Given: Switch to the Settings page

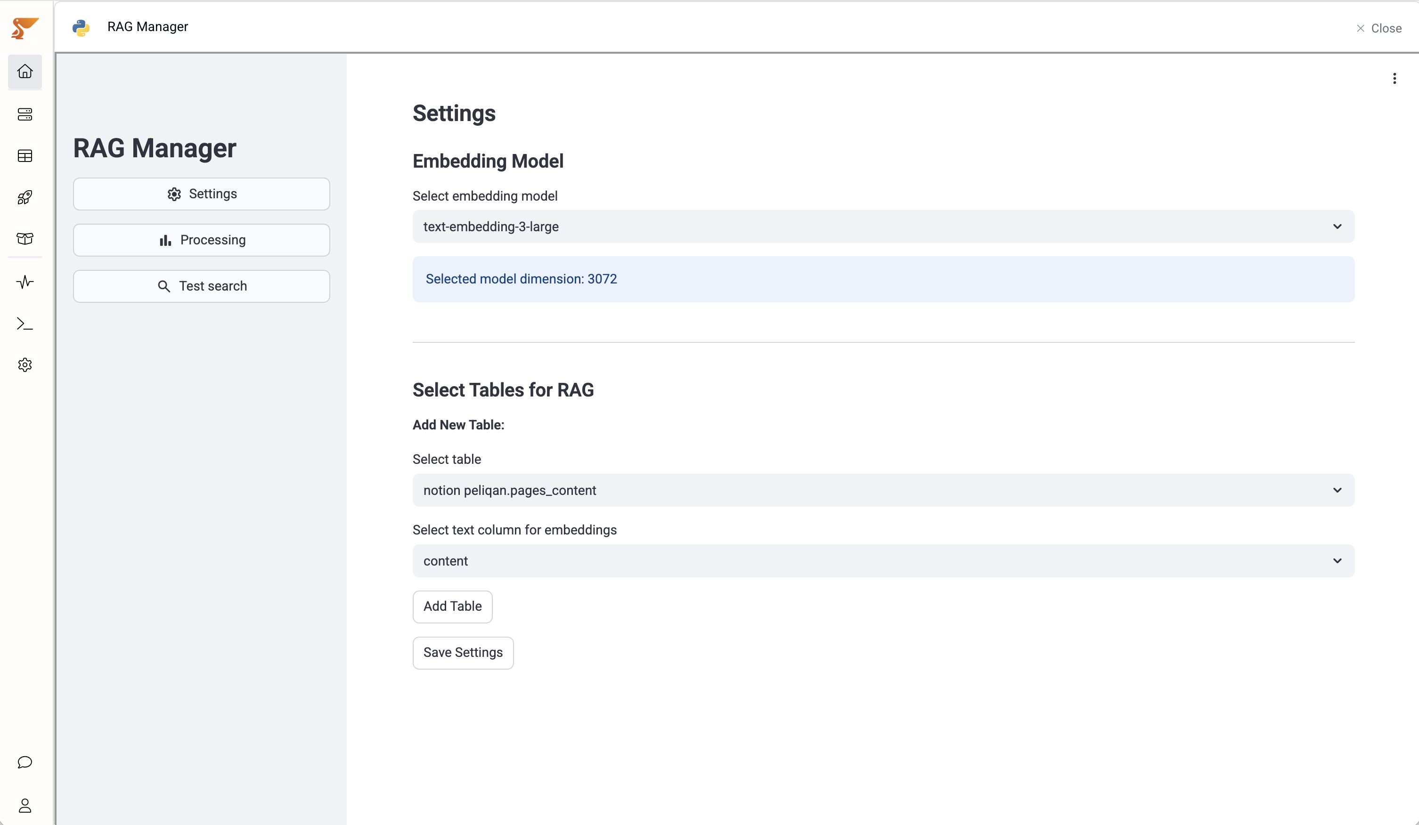Looking at the screenshot, I should [x=202, y=194].
